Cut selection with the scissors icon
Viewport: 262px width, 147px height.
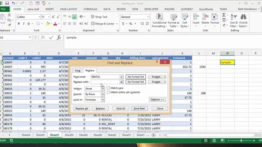tap(9, 15)
